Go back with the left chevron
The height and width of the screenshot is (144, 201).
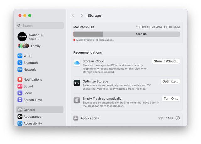point(73,15)
